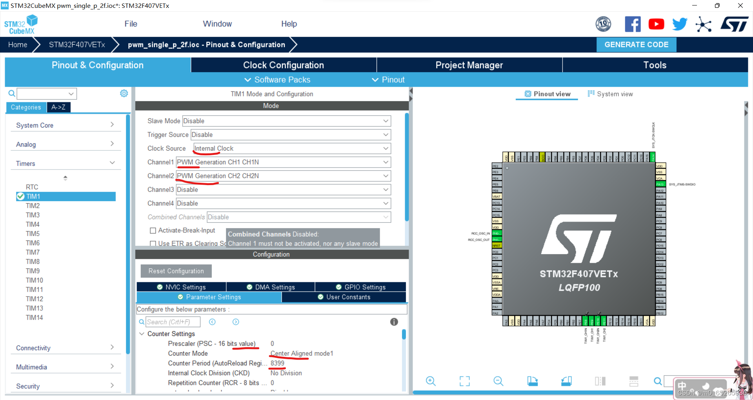Expand the System Core category
The height and width of the screenshot is (400, 753).
[x=65, y=125]
